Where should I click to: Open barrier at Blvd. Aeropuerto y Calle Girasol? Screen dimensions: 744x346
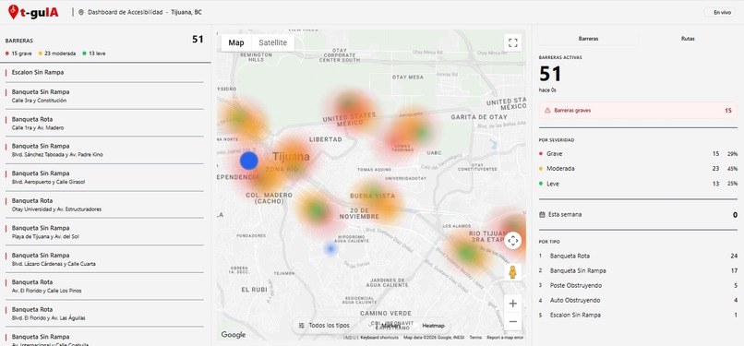104,177
